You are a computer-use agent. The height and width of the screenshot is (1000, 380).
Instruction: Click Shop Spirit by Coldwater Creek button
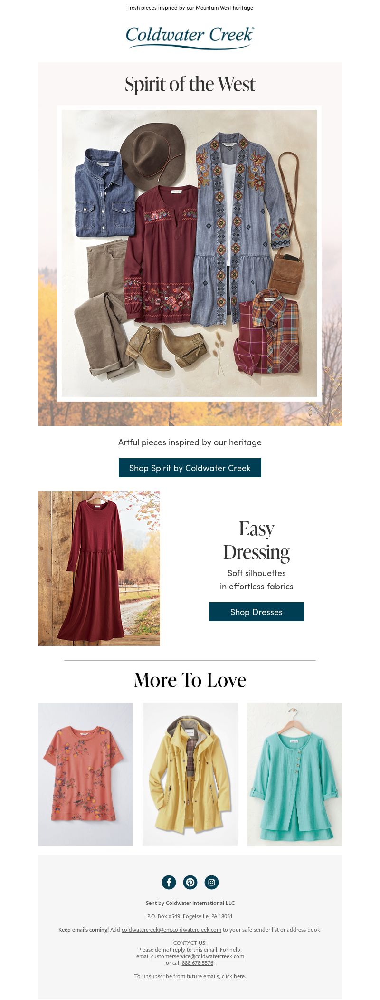point(190,468)
